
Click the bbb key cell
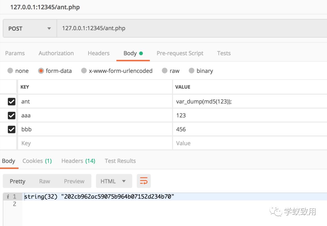point(95,129)
